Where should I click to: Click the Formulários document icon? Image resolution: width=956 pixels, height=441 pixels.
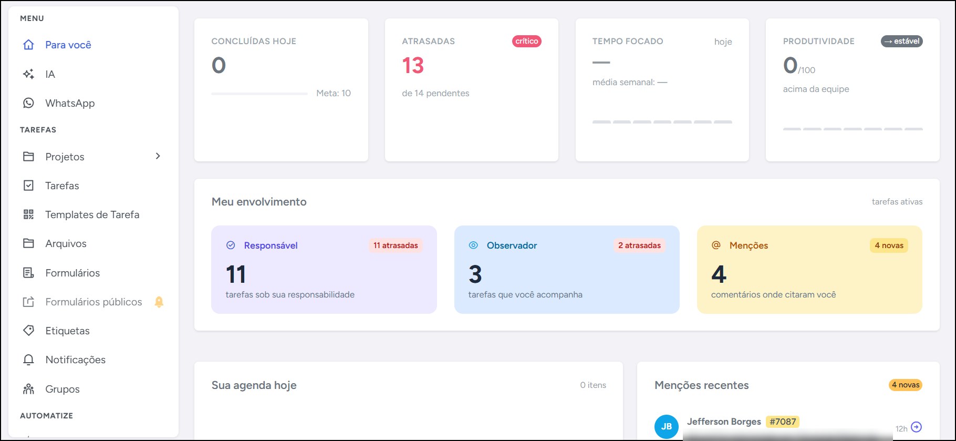tap(28, 273)
